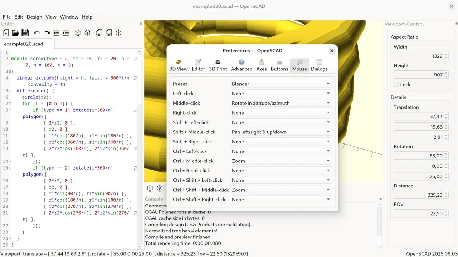Screen dimensions: 458x257
Task: Click the Undo arrow icon
Action: point(36,33)
